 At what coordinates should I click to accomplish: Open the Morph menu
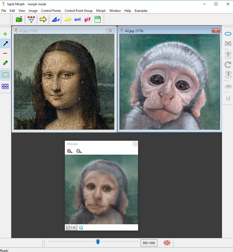[x=101, y=11]
